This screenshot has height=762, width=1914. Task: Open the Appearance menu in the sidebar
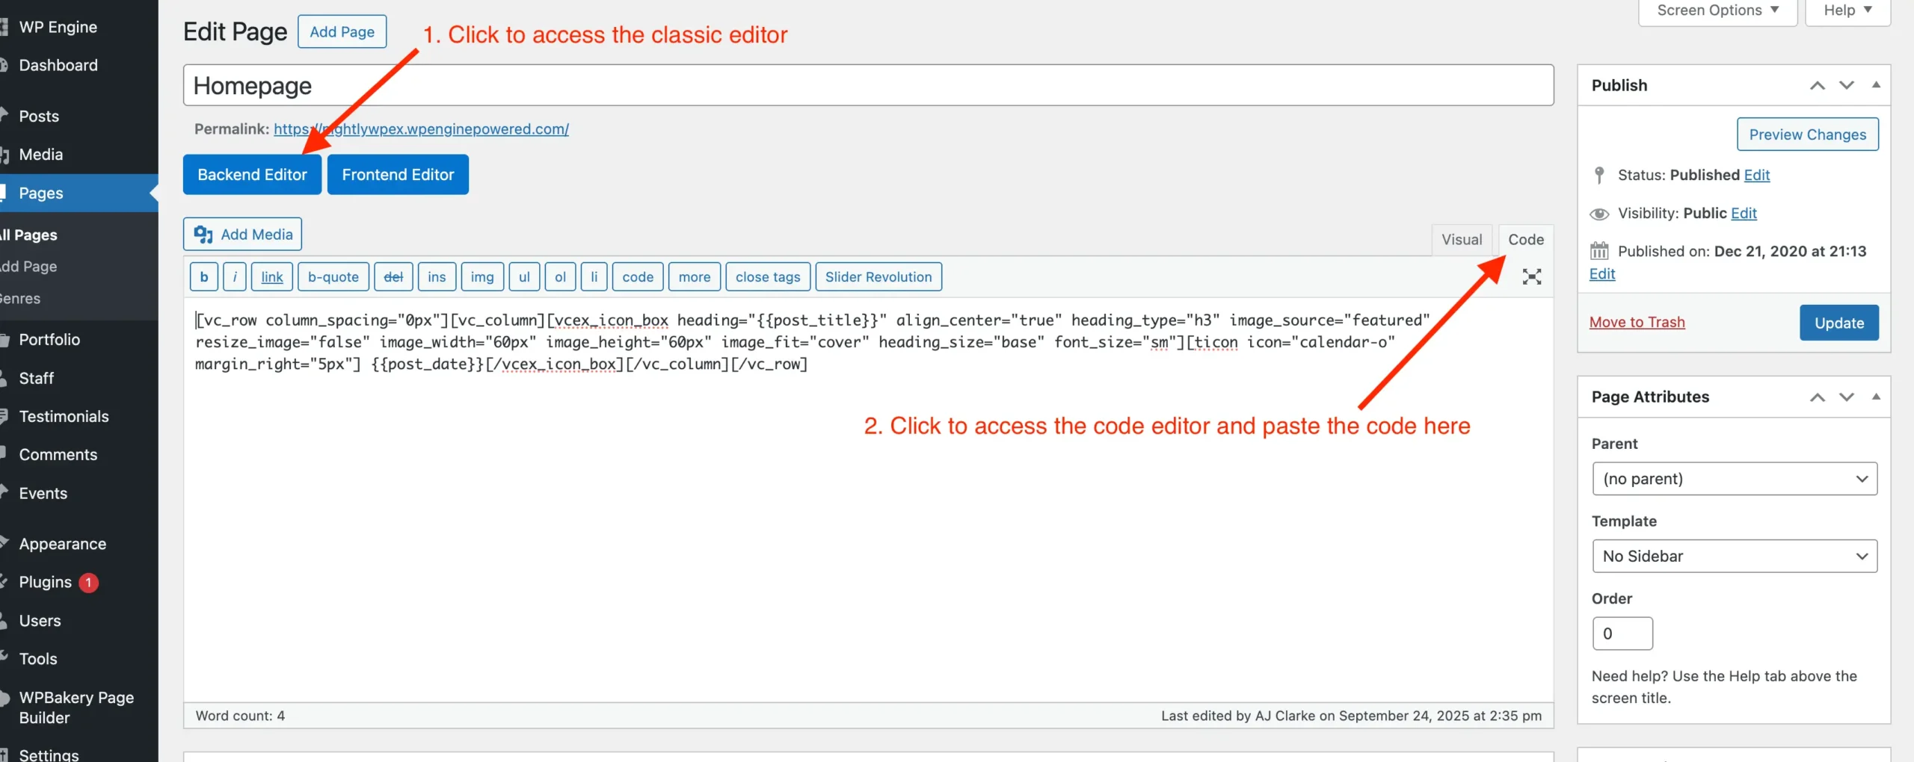click(x=62, y=543)
